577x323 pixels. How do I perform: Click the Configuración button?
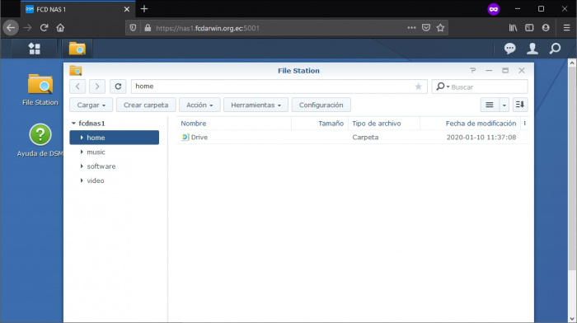point(321,105)
